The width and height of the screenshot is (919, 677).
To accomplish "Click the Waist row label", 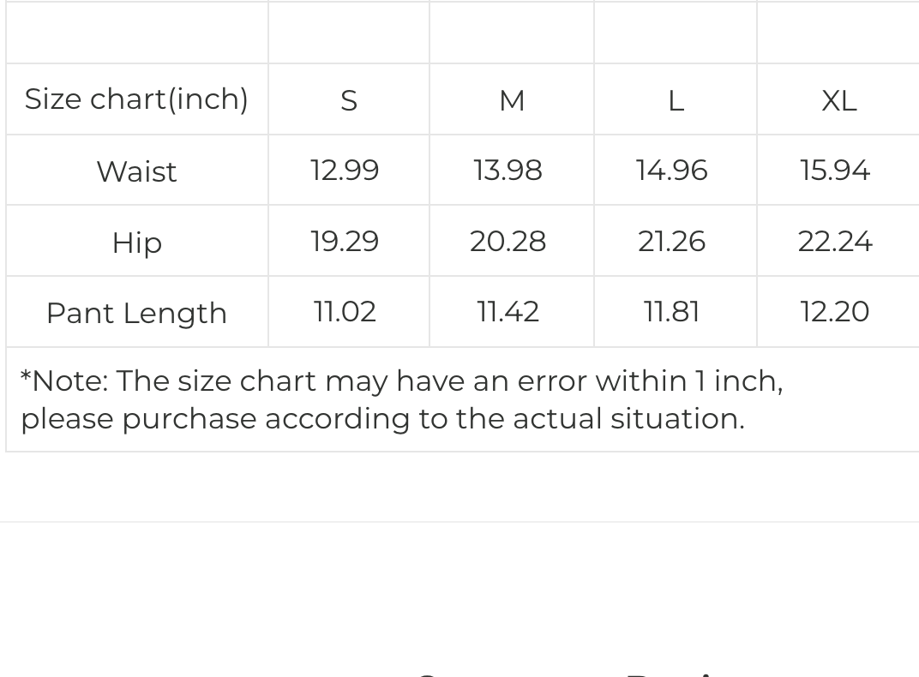I will [136, 171].
